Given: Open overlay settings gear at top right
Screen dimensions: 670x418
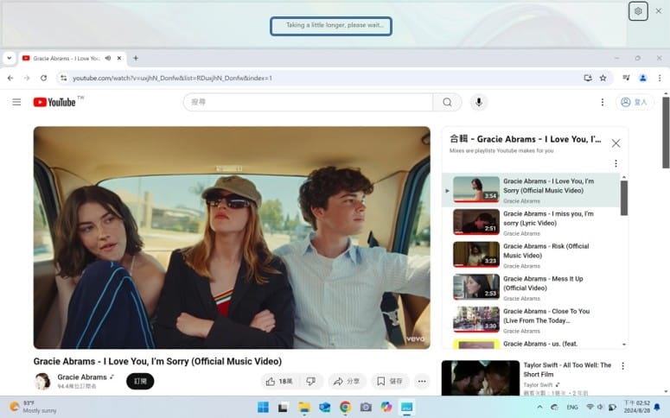Looking at the screenshot, I should pos(638,11).
